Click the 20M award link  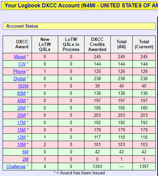[21, 115]
